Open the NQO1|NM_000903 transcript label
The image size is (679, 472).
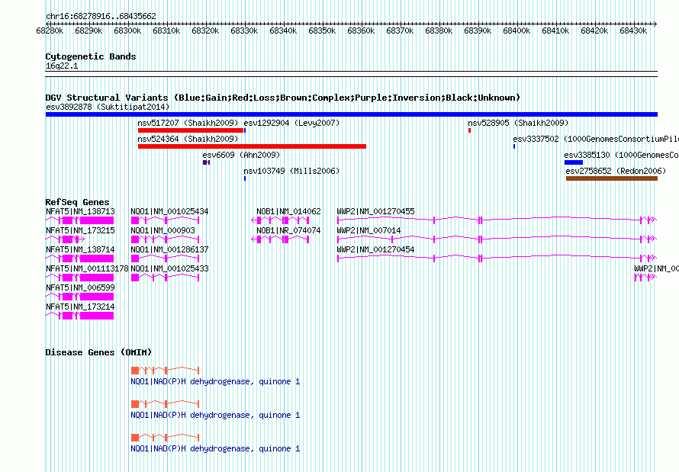tap(163, 230)
